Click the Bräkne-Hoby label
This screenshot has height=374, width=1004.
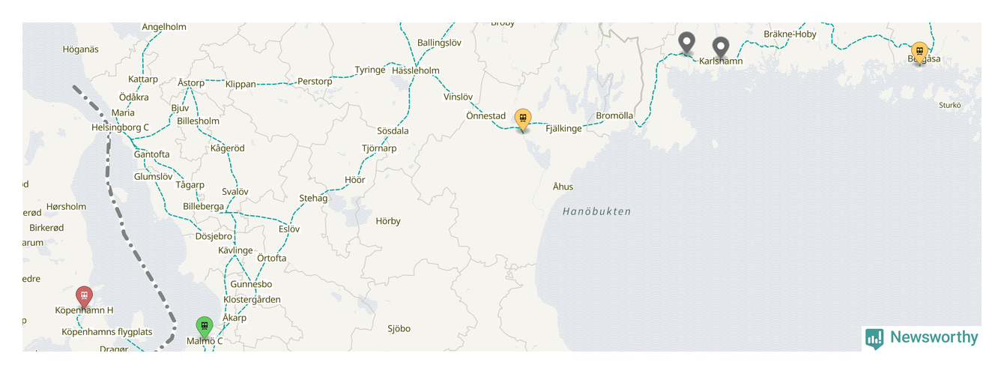click(790, 34)
